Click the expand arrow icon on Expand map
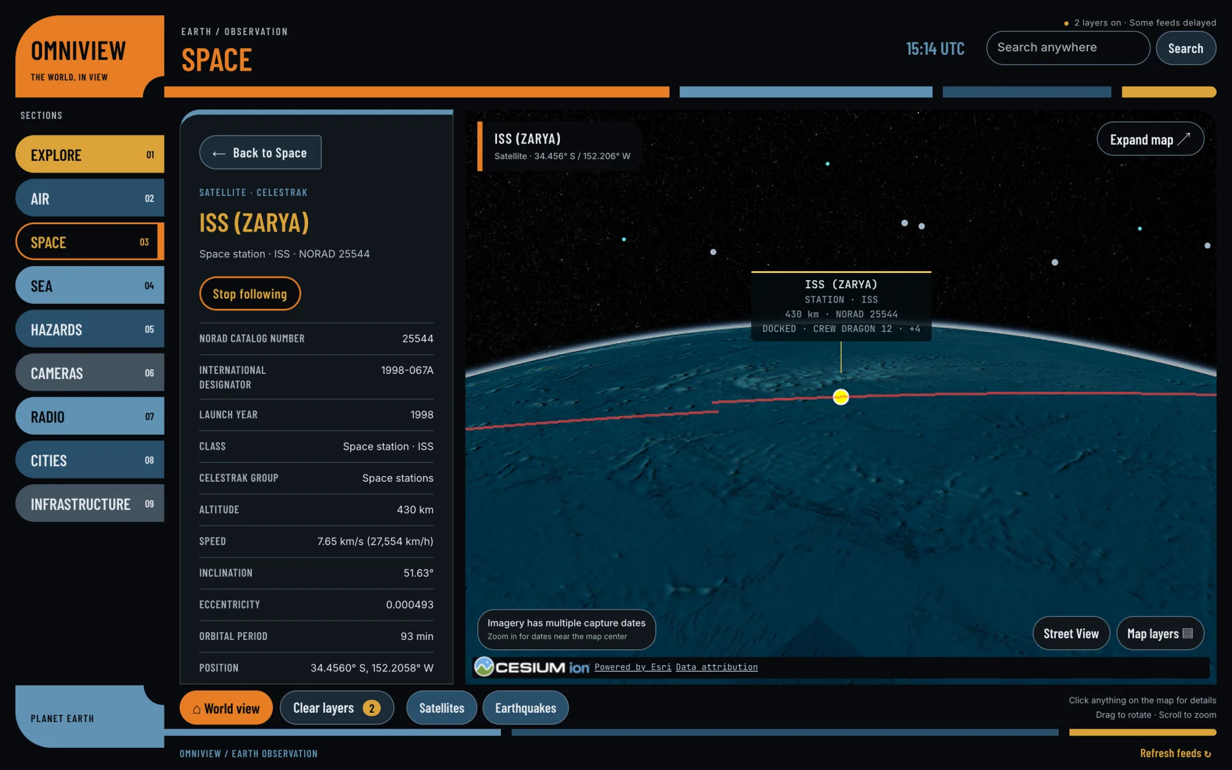1232x770 pixels. coord(1183,139)
